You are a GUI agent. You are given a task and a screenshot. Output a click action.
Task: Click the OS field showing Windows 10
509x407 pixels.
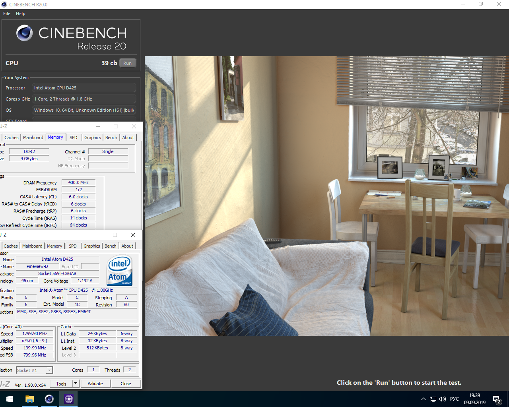(84, 110)
